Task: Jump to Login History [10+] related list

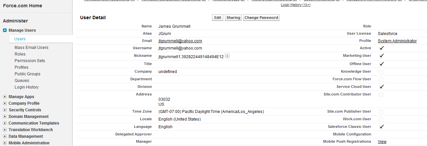Action: [x=295, y=5]
